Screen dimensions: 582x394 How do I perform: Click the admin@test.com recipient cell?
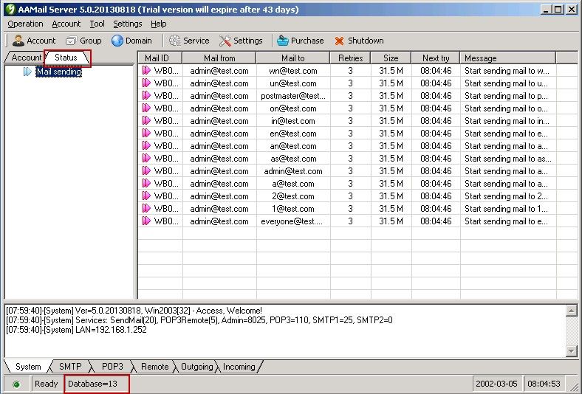click(293, 171)
